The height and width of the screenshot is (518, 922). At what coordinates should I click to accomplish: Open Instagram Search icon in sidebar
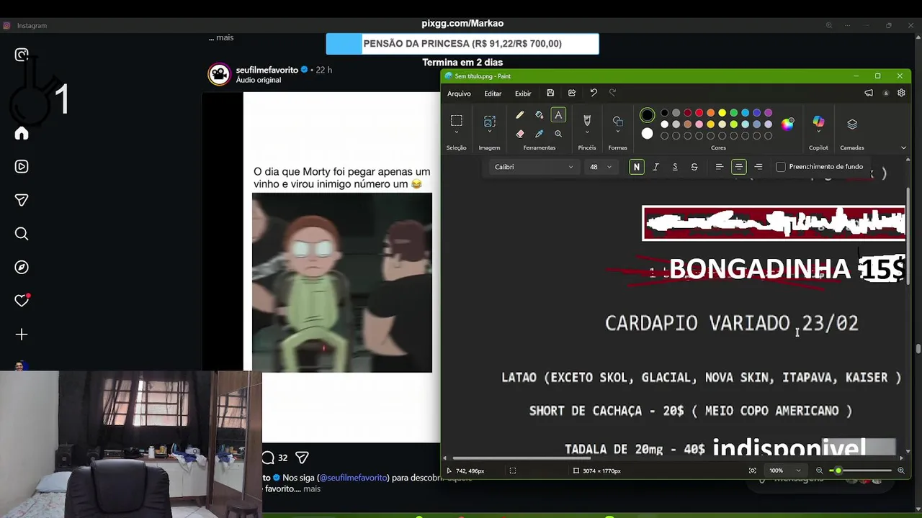point(22,234)
